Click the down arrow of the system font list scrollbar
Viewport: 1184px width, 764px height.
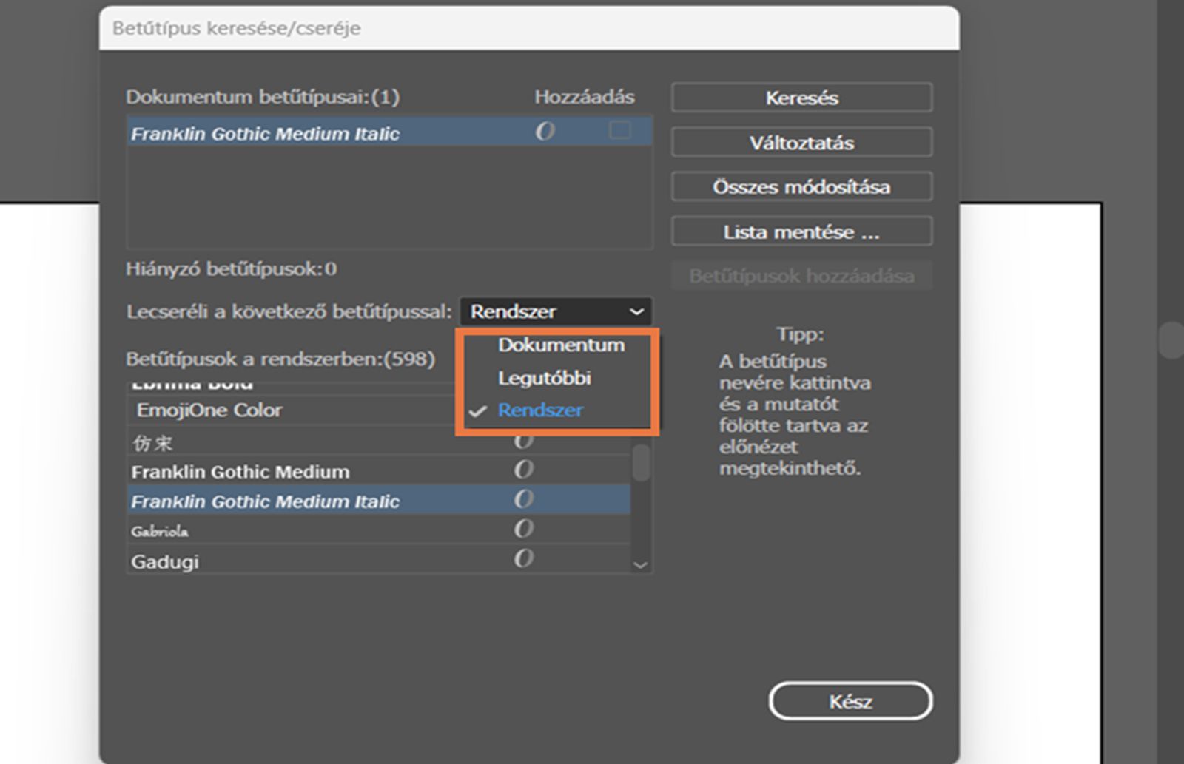tap(641, 565)
